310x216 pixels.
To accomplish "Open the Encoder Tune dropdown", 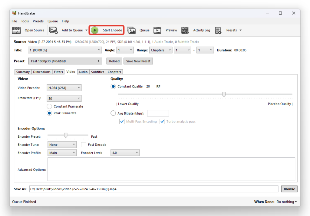I will [x=62, y=145].
